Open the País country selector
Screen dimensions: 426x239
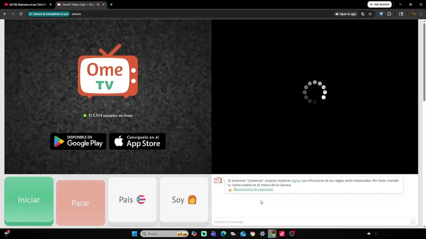click(132, 199)
